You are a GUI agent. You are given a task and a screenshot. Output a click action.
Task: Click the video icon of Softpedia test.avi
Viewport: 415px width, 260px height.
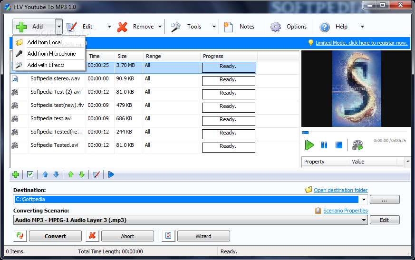coord(15,119)
